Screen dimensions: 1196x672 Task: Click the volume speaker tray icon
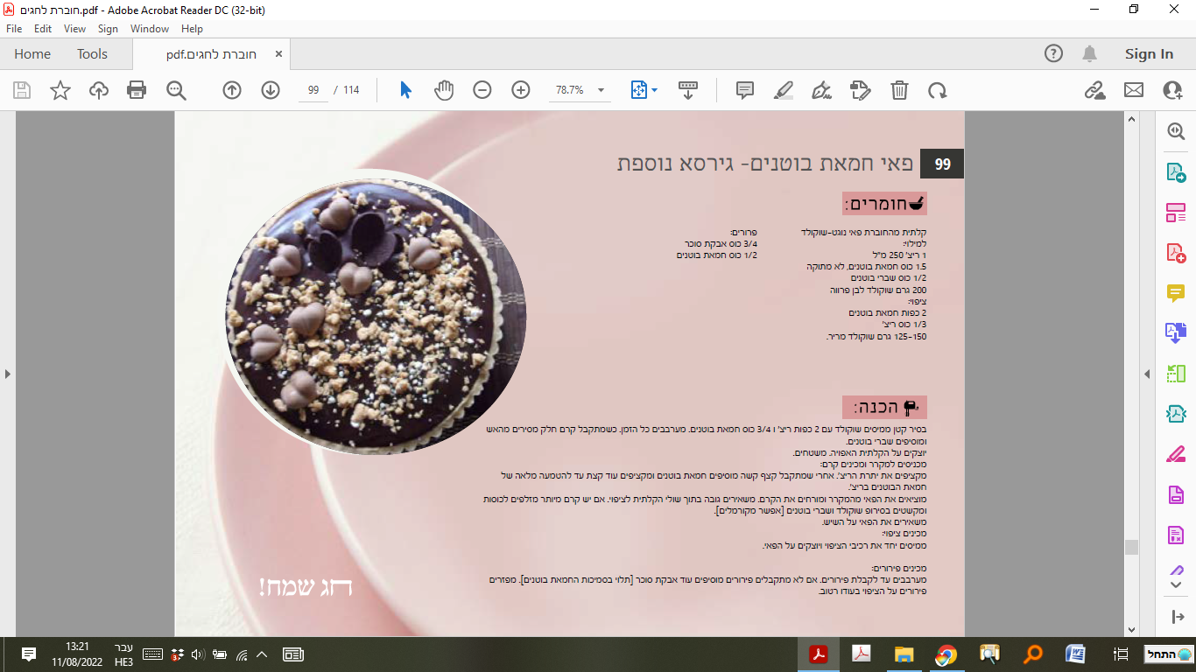point(197,654)
